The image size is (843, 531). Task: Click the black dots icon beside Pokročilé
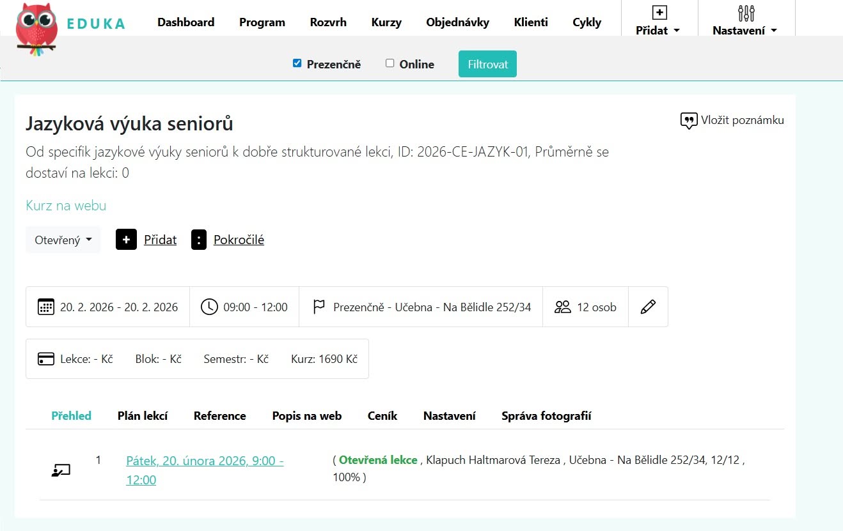pos(199,240)
